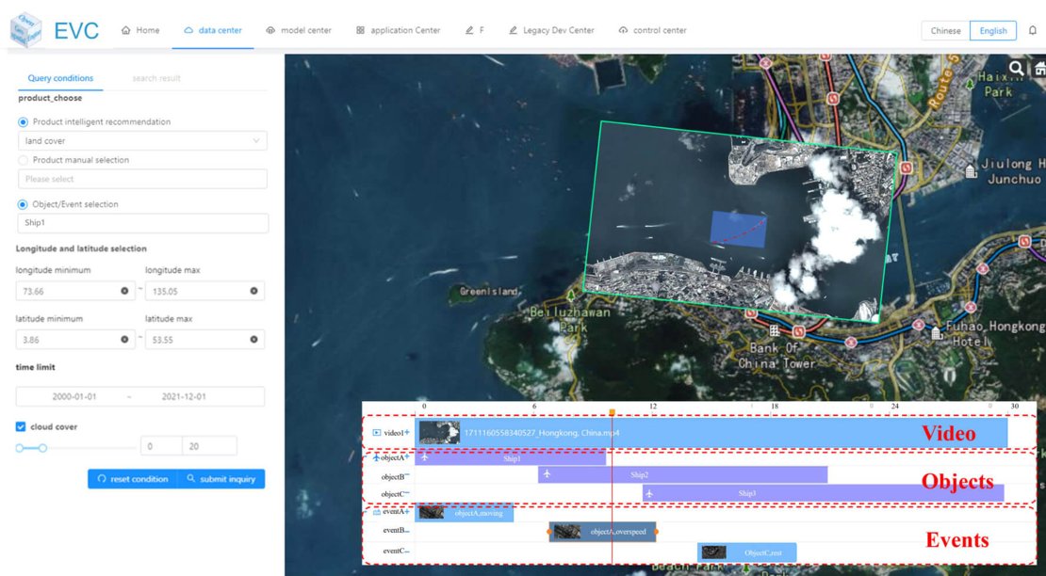Click the EVC logo icon
Image resolution: width=1046 pixels, height=576 pixels.
pyautogui.click(x=25, y=30)
